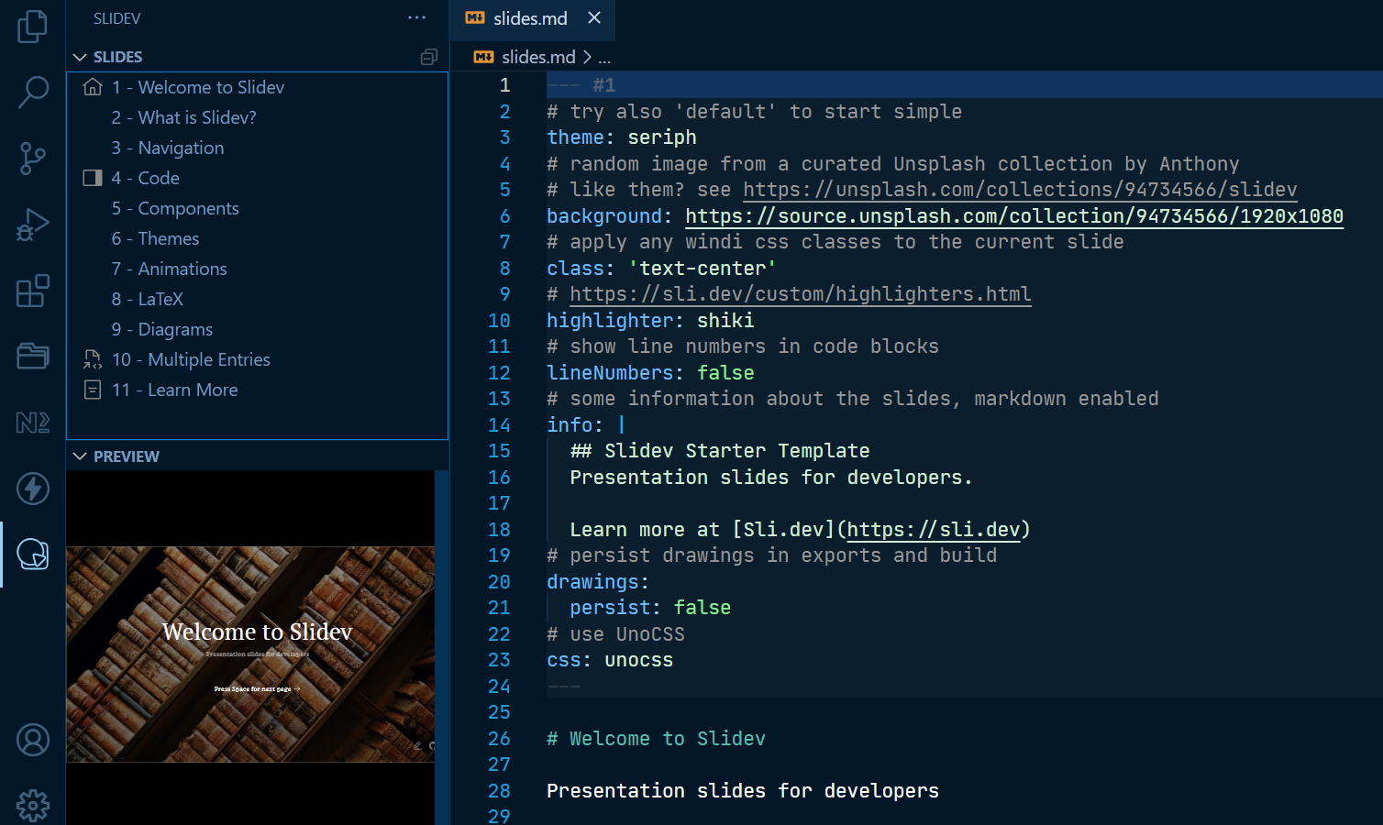Open the Accounts icon
Image resolution: width=1383 pixels, height=825 pixels.
[x=32, y=740]
